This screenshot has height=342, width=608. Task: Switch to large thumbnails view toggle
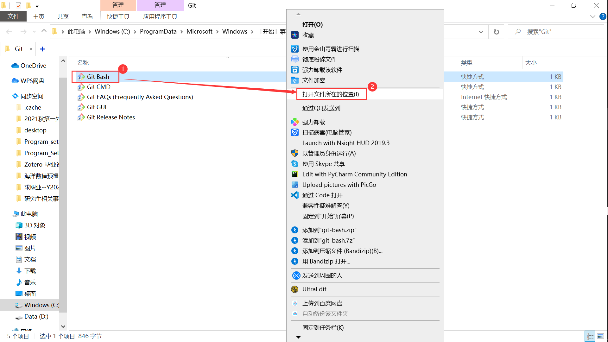[x=600, y=336]
